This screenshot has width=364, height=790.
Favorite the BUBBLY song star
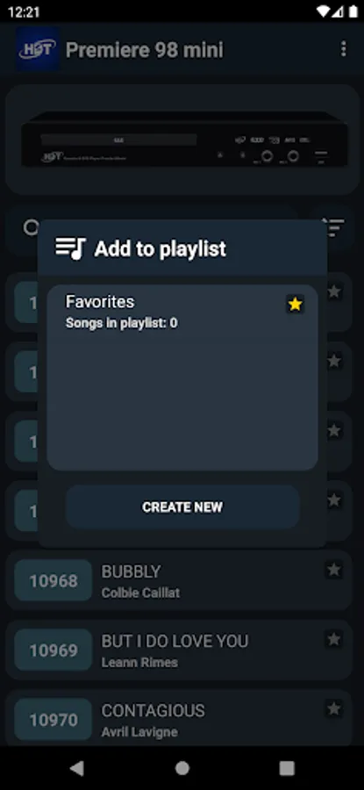click(x=334, y=570)
